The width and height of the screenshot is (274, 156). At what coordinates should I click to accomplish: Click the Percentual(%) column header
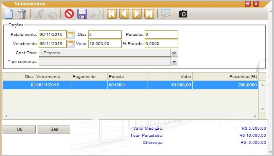(226, 77)
